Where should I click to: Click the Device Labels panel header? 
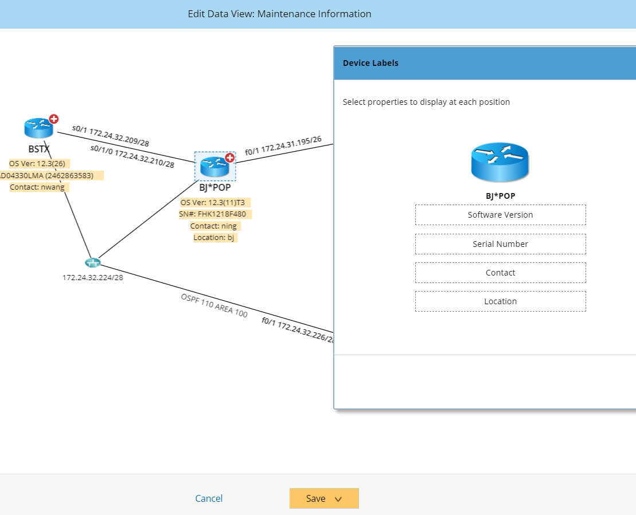tap(370, 63)
